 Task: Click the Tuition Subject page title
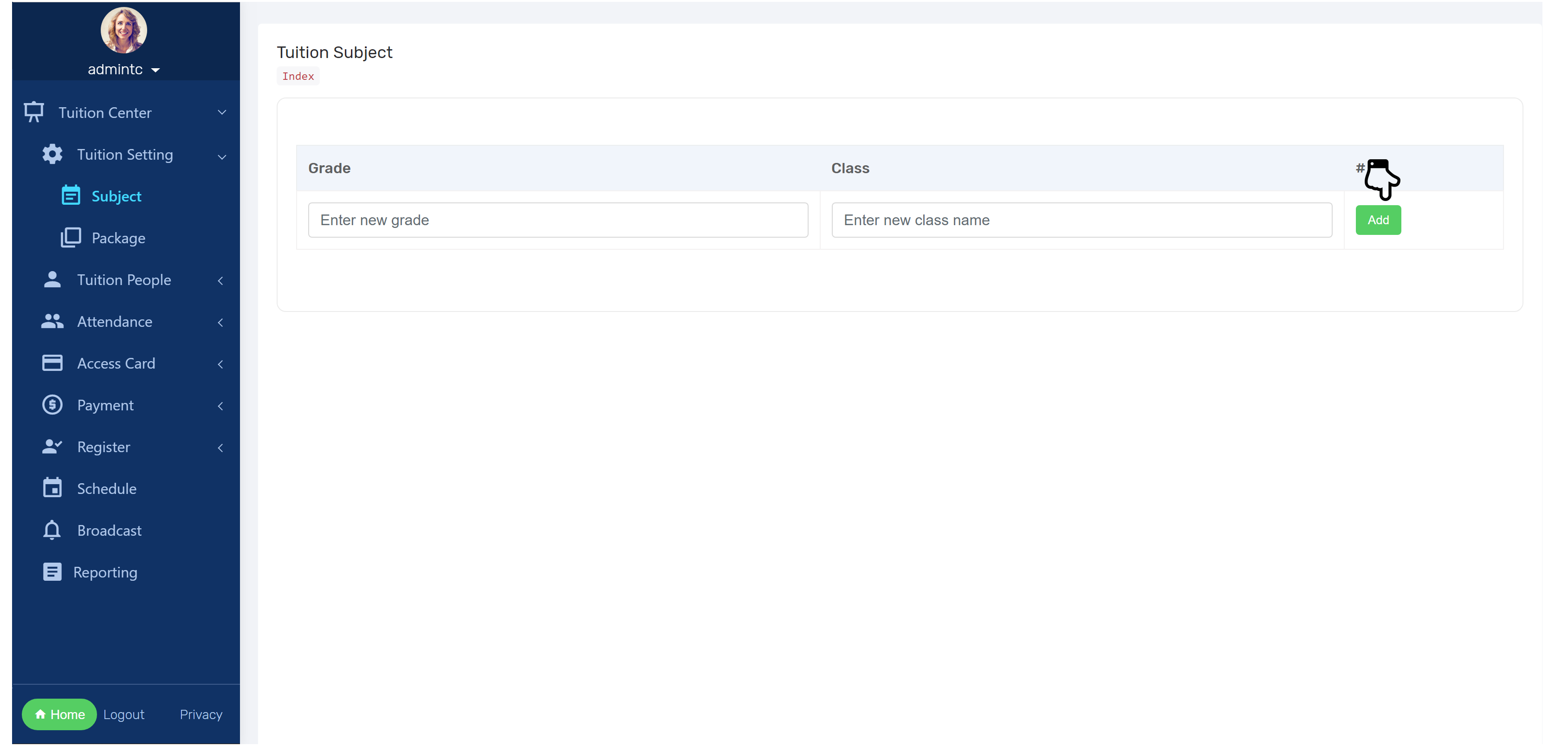(334, 52)
